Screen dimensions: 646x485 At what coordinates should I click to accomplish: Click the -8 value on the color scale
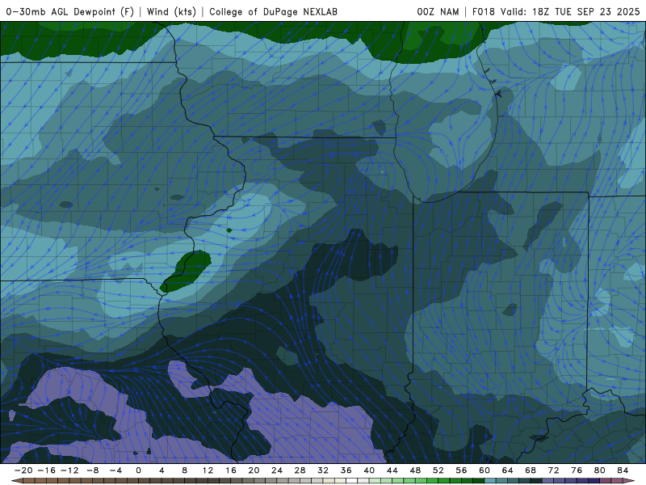click(x=92, y=470)
